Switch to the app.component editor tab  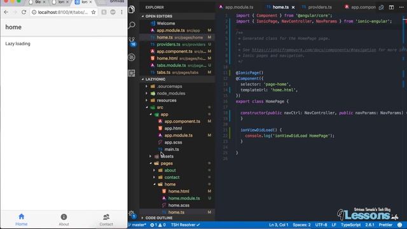click(360, 7)
